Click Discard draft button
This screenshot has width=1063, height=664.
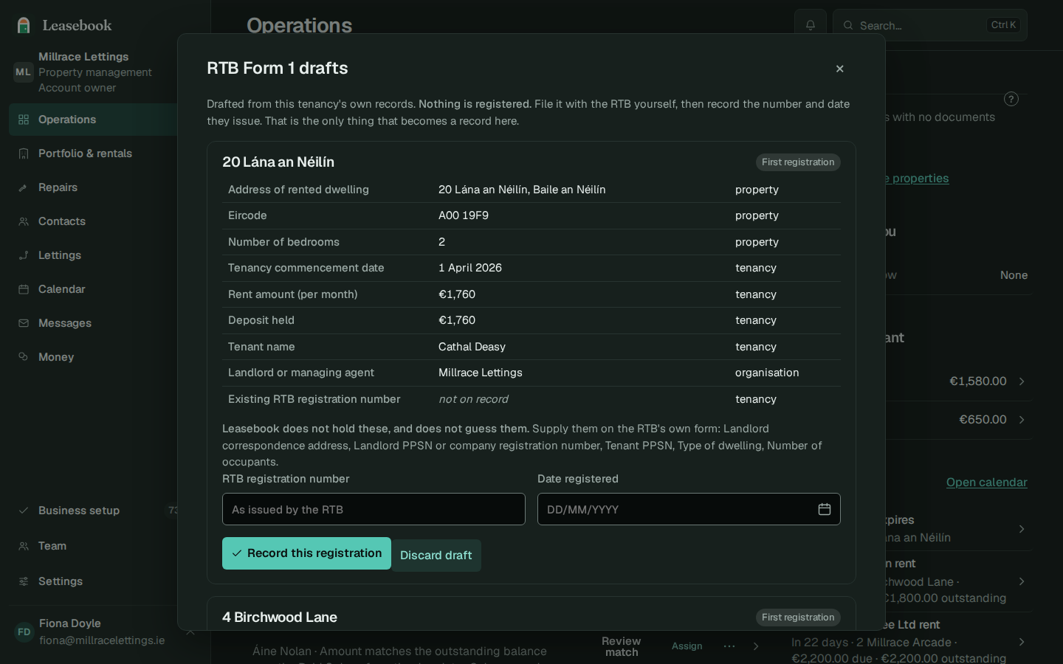pyautogui.click(x=436, y=556)
